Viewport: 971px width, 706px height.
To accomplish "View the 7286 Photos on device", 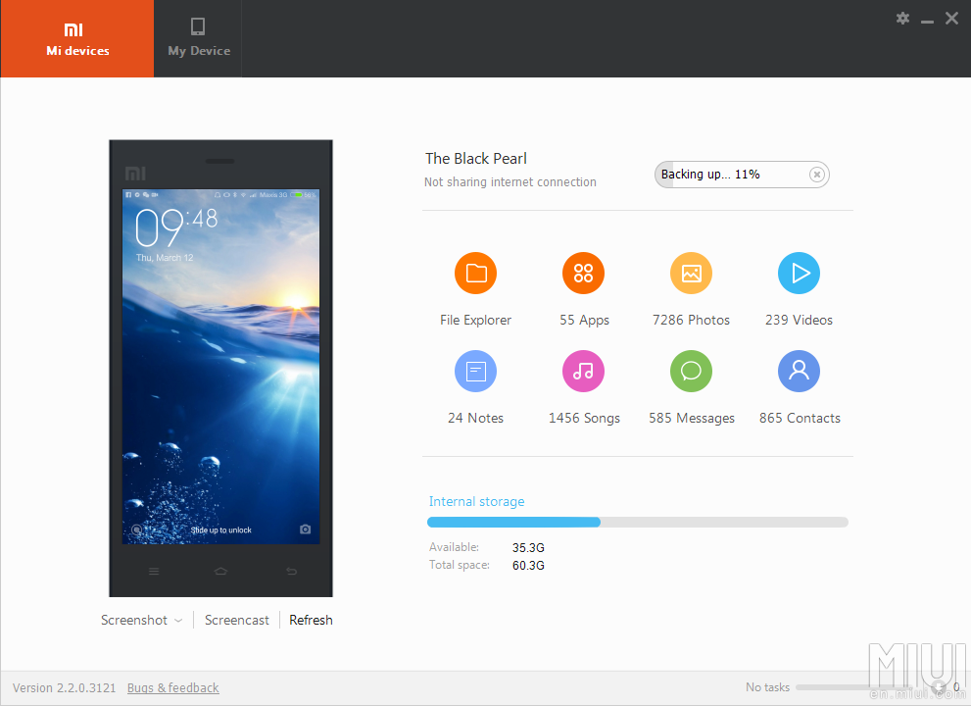I will click(691, 273).
